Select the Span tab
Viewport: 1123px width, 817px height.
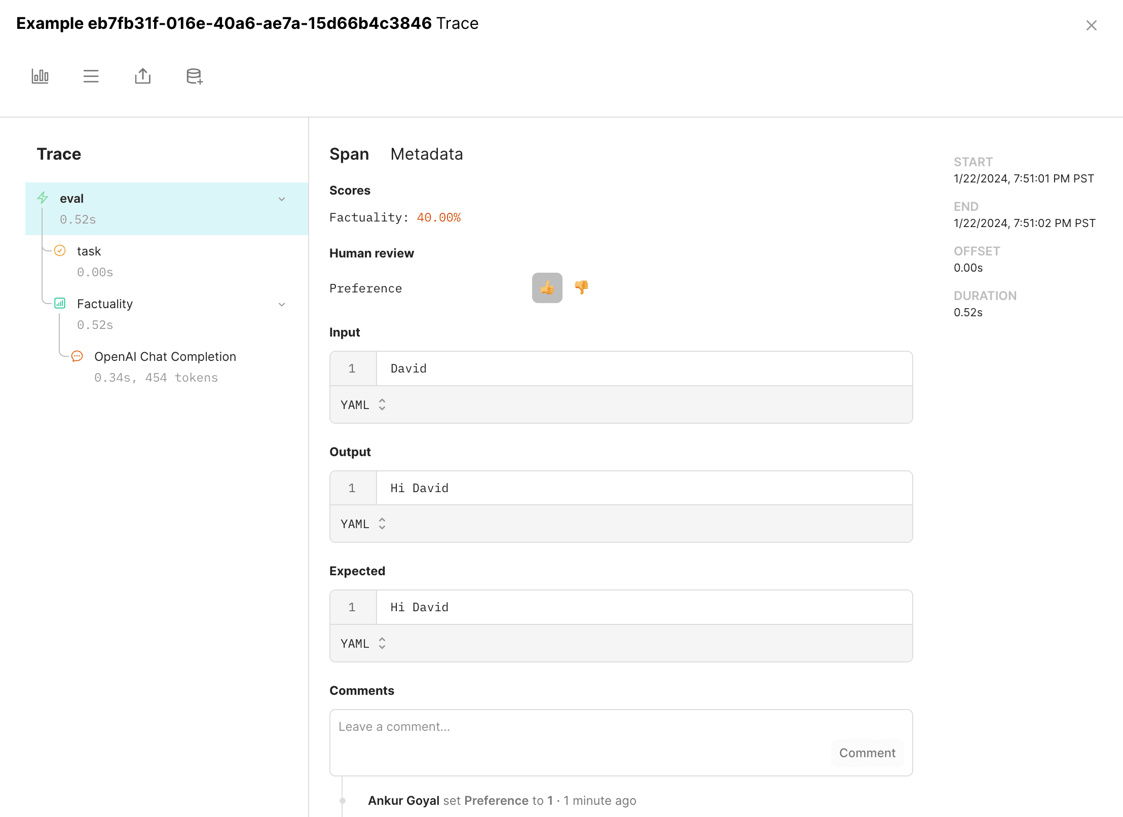349,154
